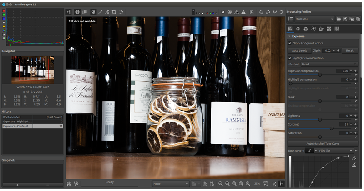
Task: Toggle red channel in histogram
Action: tap(4, 10)
